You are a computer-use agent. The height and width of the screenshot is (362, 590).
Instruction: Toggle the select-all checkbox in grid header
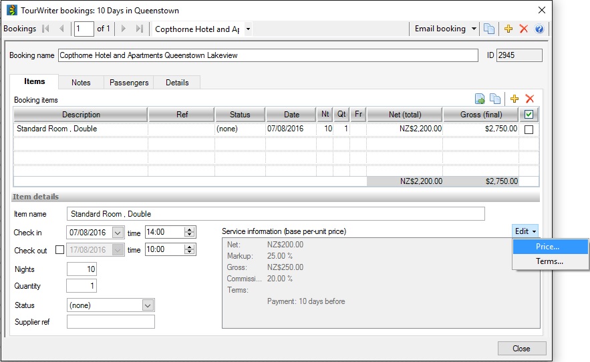click(x=529, y=115)
